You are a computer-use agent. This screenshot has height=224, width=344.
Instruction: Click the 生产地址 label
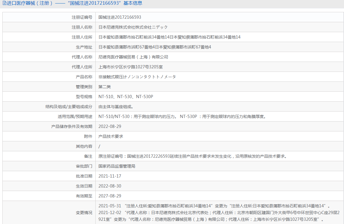point(84,47)
